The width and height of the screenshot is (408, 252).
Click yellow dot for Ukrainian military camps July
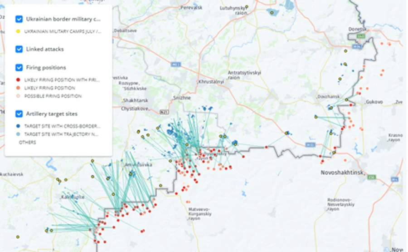point(18,31)
